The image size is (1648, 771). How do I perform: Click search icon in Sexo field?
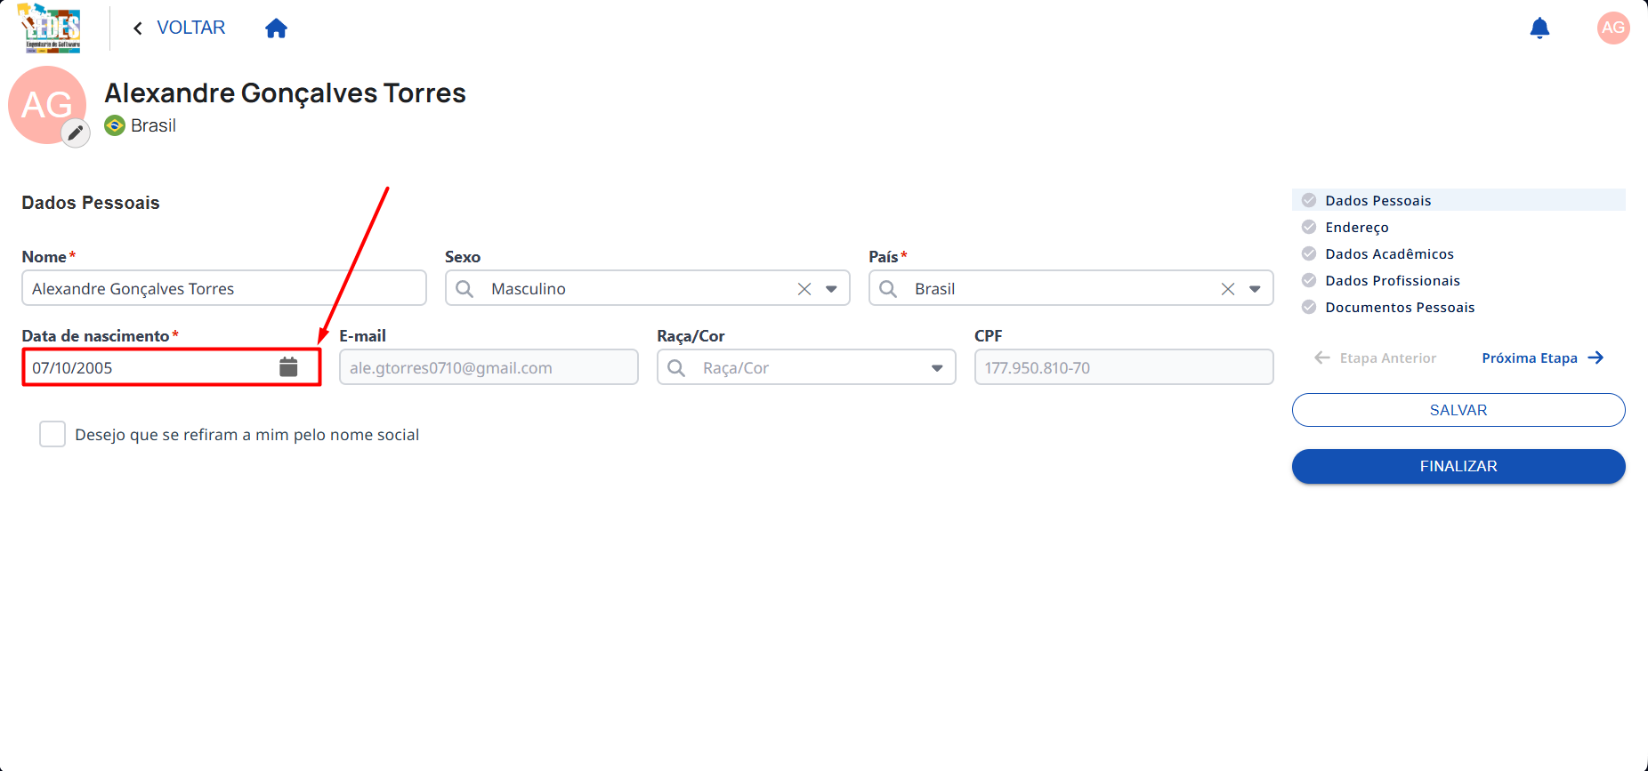(465, 288)
